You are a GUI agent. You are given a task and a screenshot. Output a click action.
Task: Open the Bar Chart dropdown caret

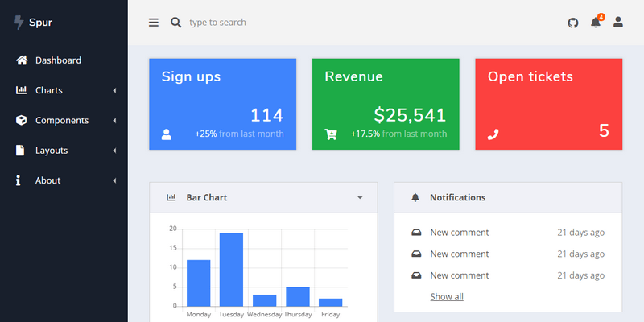[x=360, y=197]
